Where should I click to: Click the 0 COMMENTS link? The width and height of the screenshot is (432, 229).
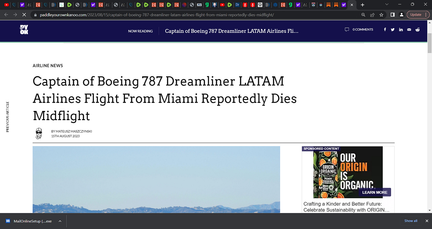click(363, 30)
